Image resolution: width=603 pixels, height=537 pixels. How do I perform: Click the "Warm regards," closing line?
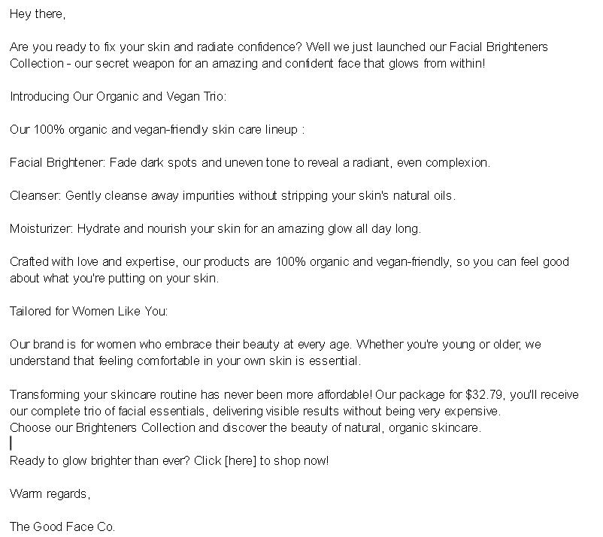(x=50, y=494)
